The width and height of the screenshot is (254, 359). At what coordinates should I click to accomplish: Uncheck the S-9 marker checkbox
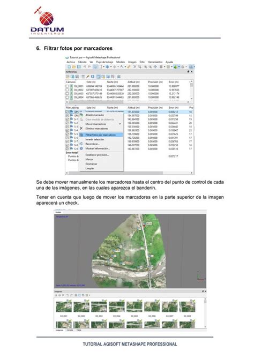coord(67,149)
